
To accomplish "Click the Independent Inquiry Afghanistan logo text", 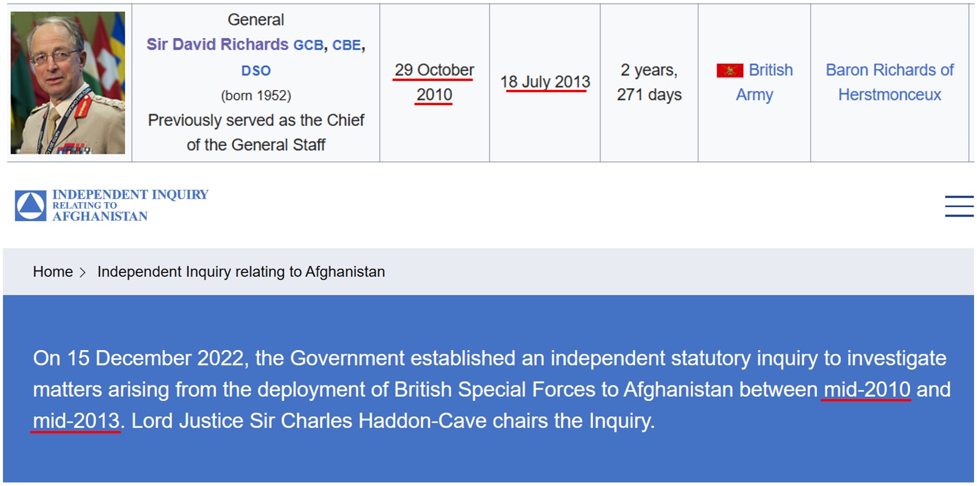I will tap(130, 205).
